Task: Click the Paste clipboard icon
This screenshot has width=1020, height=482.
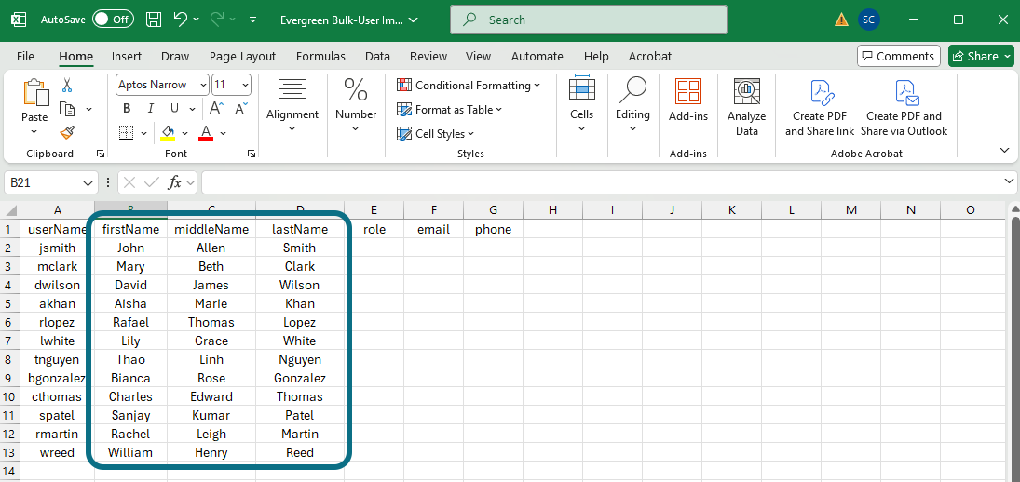Action: pos(34,93)
